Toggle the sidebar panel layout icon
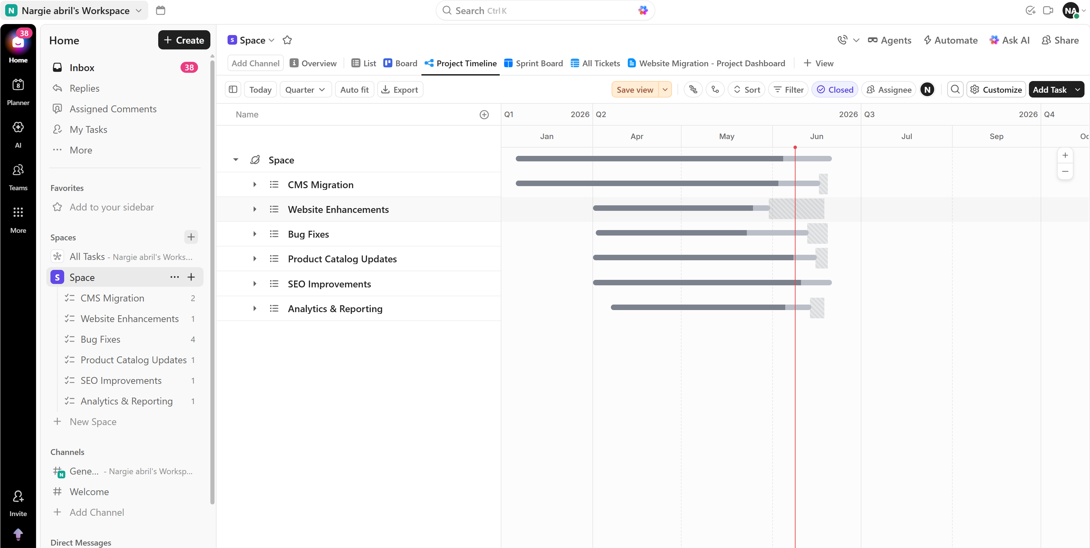Image resolution: width=1090 pixels, height=548 pixels. tap(233, 89)
